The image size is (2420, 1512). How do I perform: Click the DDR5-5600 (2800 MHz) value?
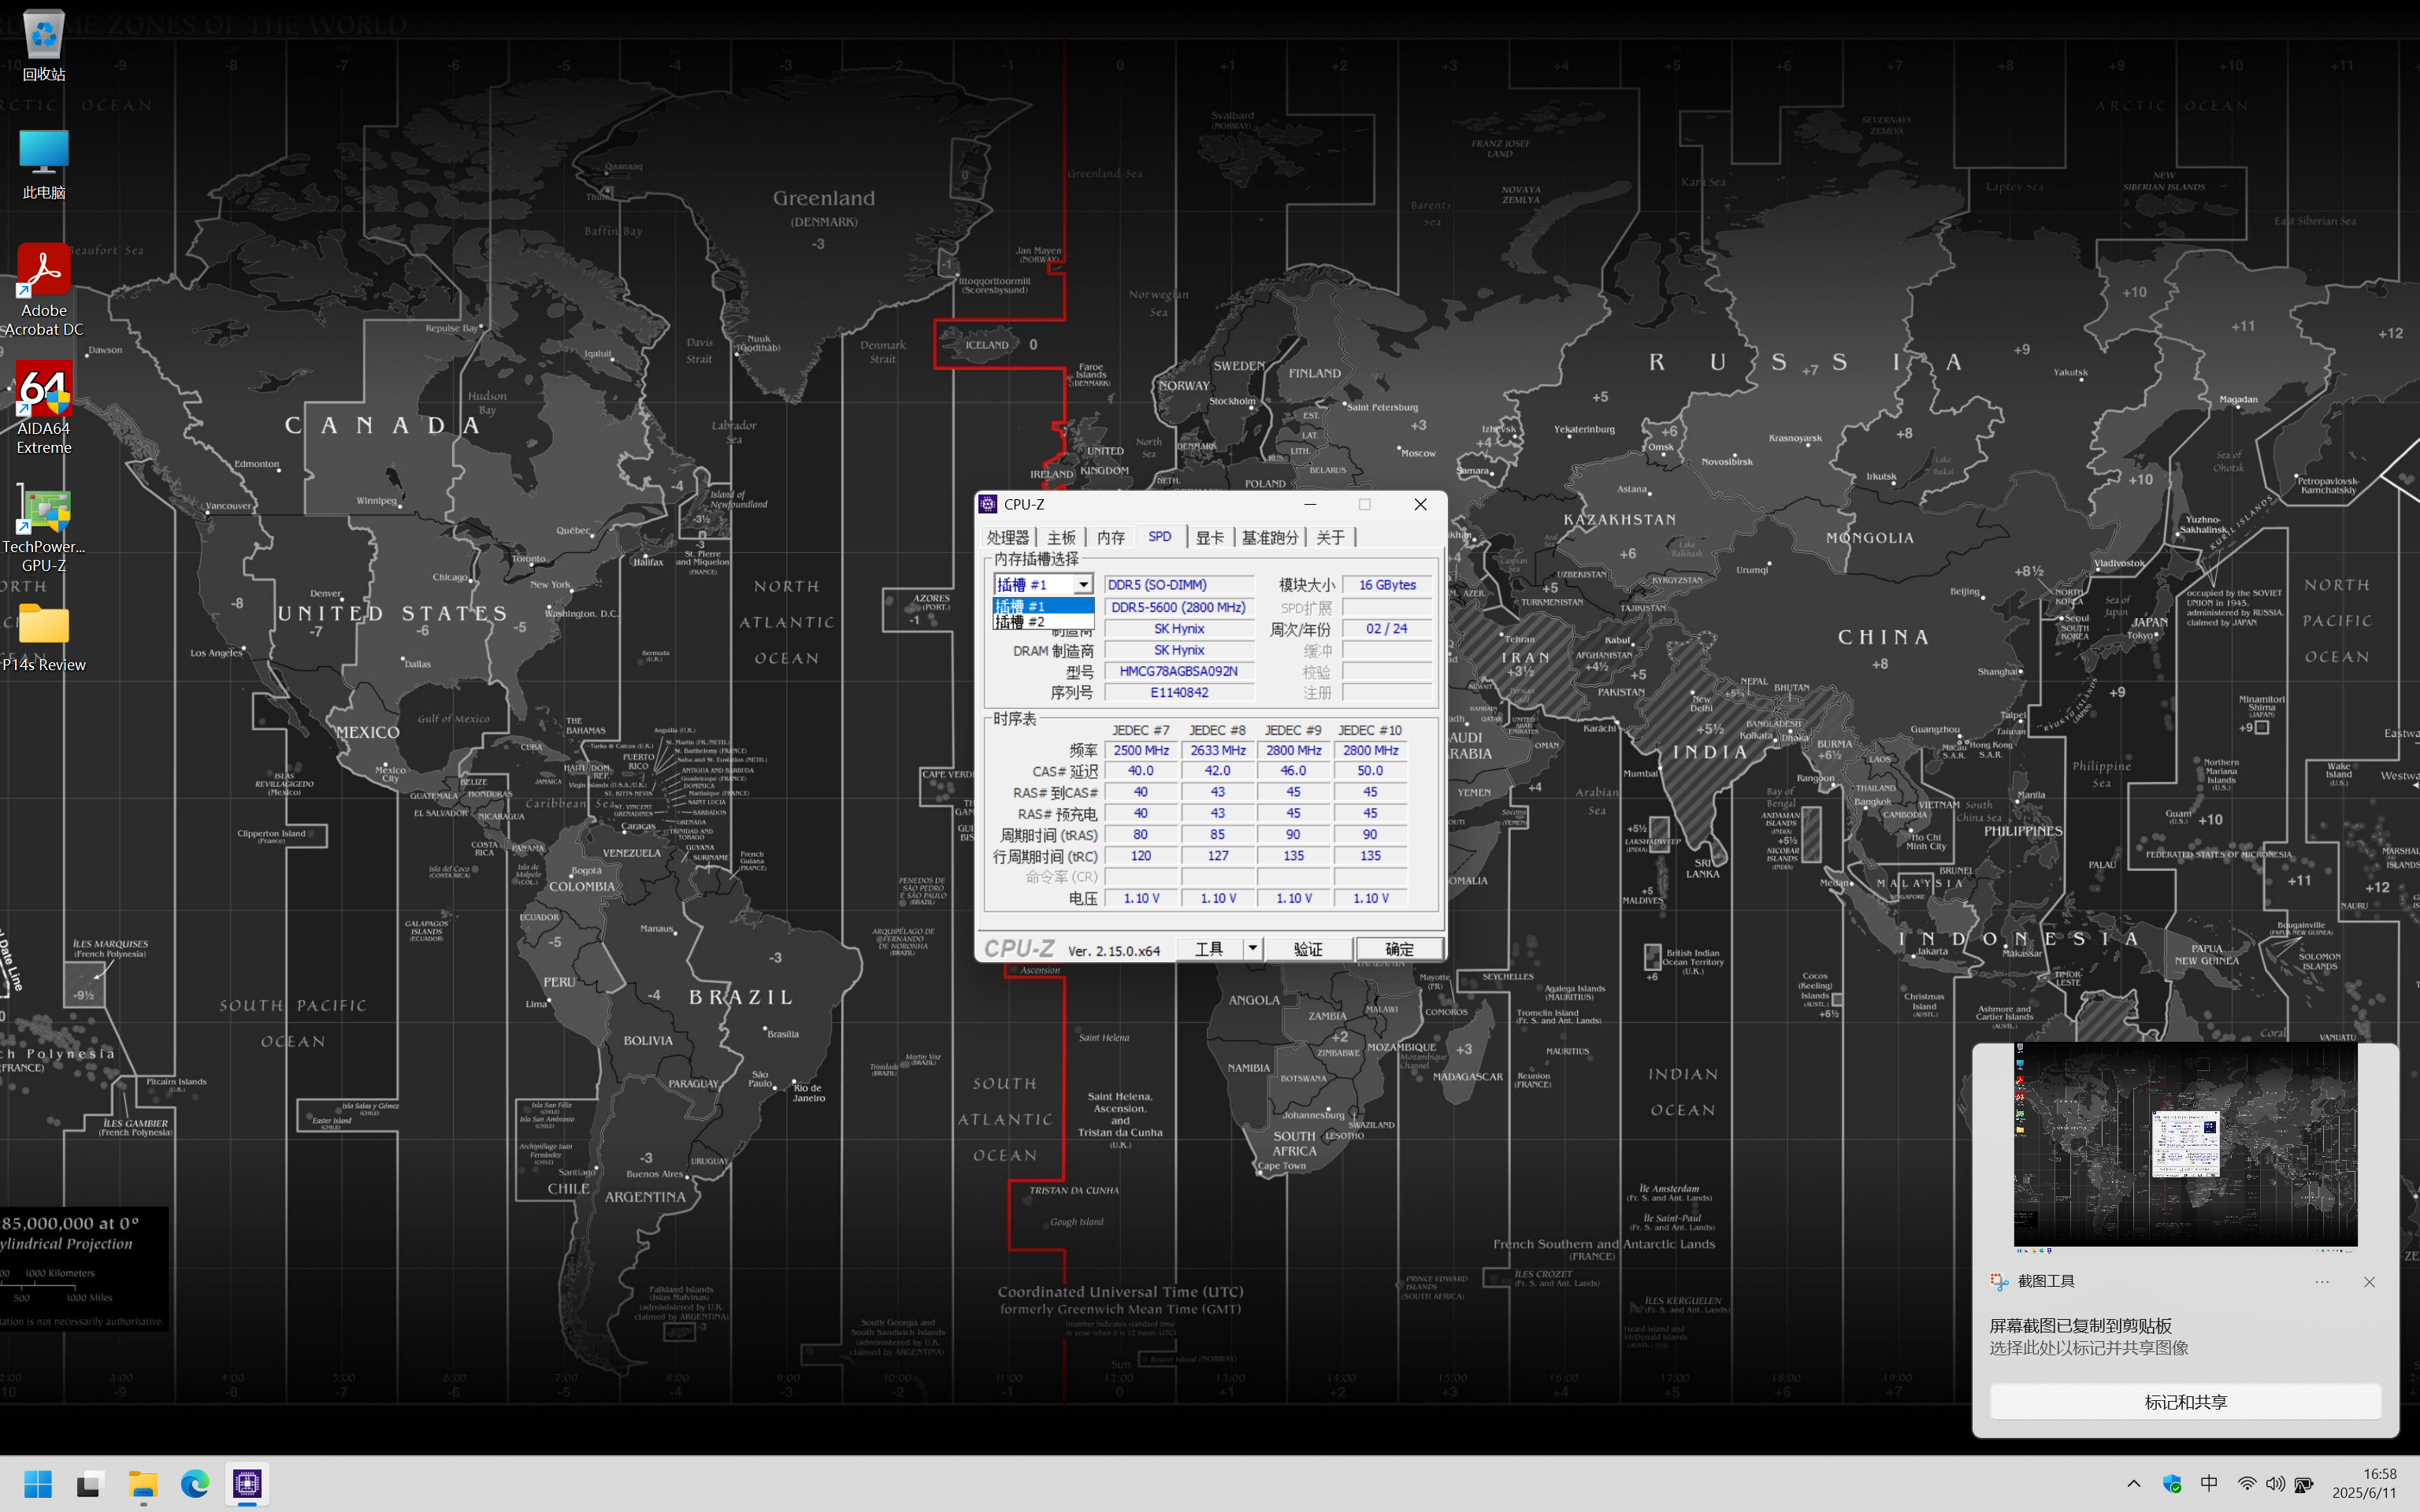1179,607
